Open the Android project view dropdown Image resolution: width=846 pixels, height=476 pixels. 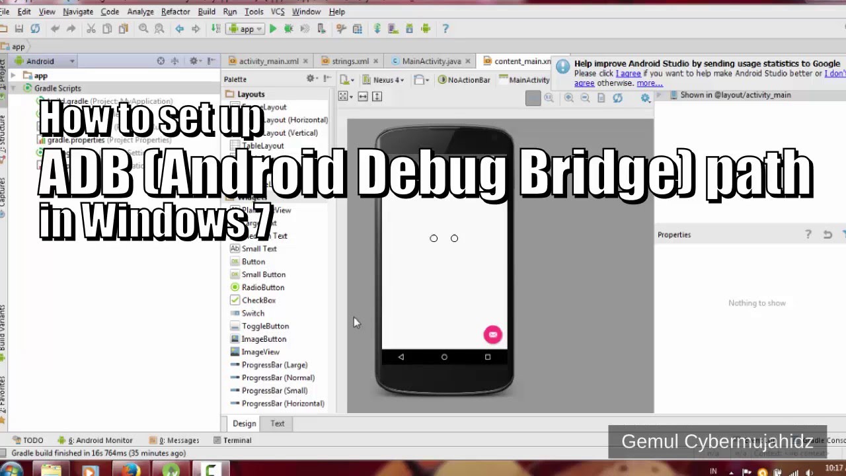(46, 61)
